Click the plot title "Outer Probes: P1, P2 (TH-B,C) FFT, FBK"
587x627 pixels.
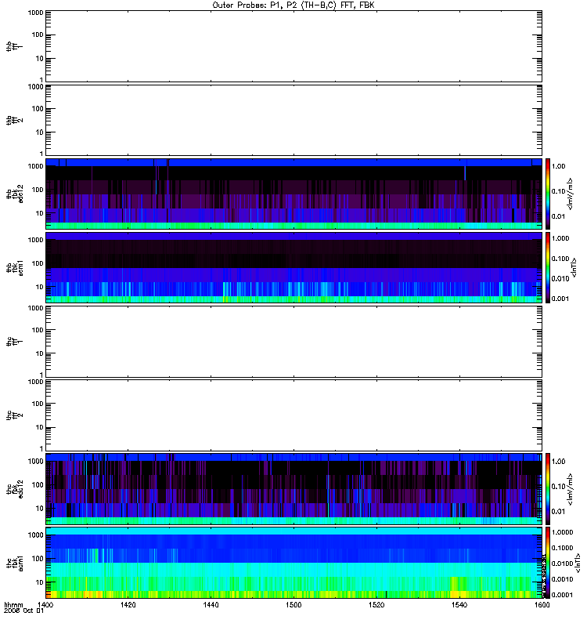pos(293,5)
